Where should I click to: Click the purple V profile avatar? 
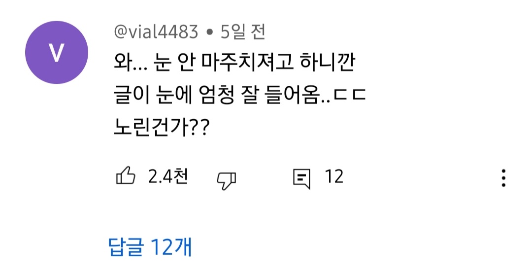56,52
